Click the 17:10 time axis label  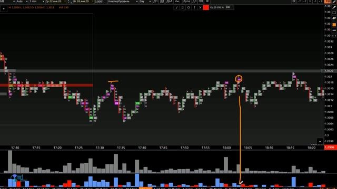(15, 148)
